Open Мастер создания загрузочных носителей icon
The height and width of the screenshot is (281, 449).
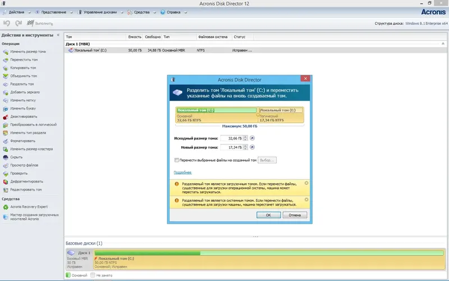(6, 217)
